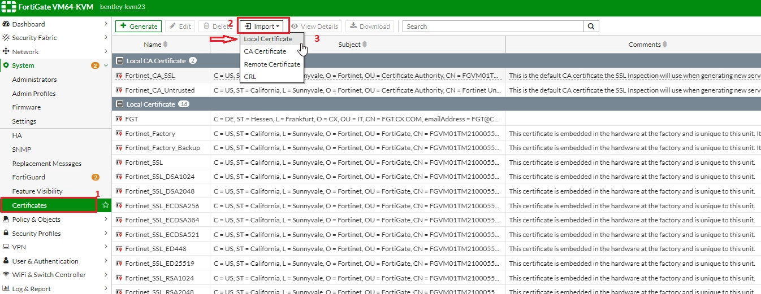Choose CRL from Import menu
The height and width of the screenshot is (294, 761).
pos(272,77)
